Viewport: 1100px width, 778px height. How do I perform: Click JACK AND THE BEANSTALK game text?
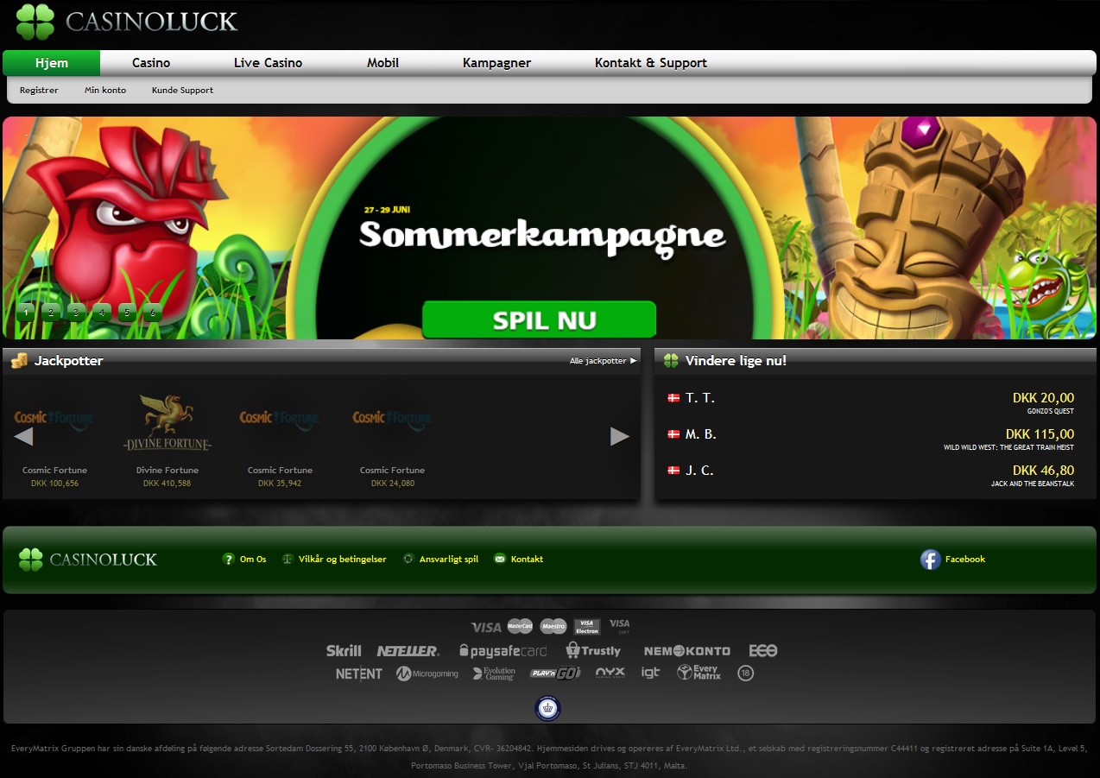click(1033, 484)
